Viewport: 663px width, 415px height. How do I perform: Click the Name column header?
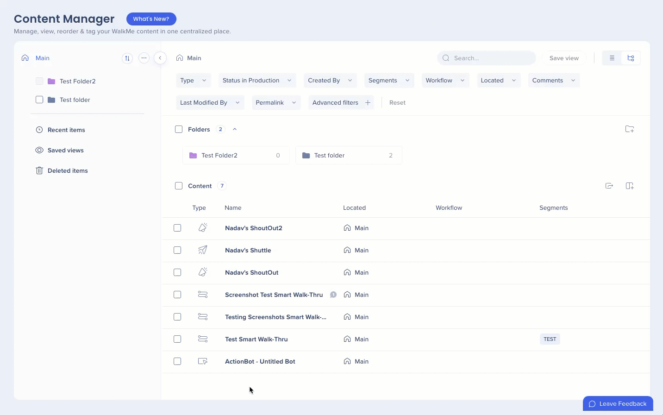[233, 207]
